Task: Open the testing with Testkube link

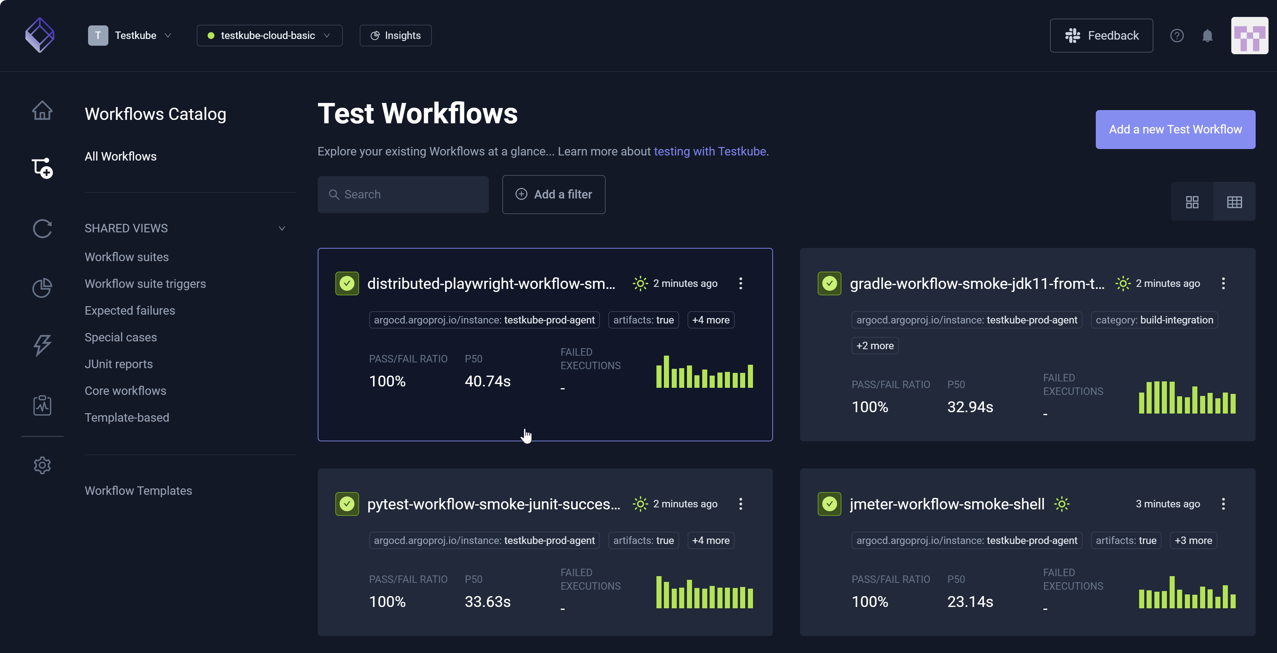Action: coord(710,151)
